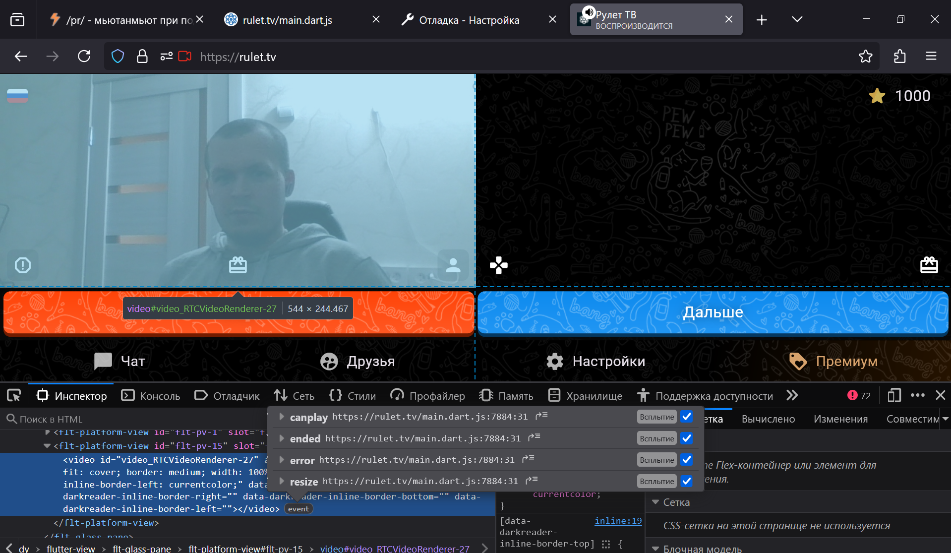951x553 pixels.
Task: Click the orange stop button
Action: click(239, 312)
